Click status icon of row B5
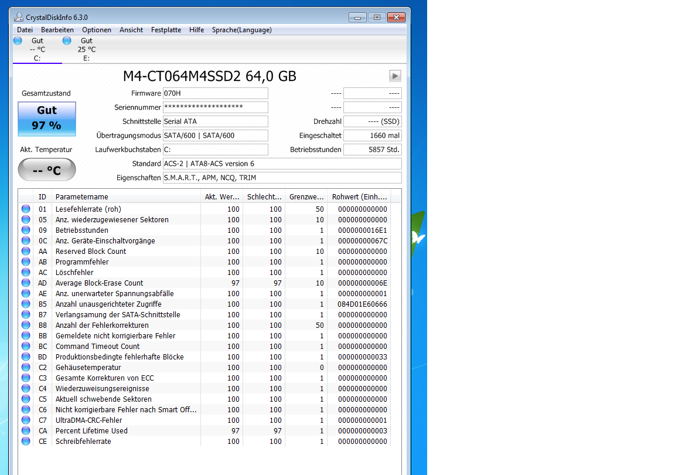This screenshot has height=475, width=675. point(26,304)
